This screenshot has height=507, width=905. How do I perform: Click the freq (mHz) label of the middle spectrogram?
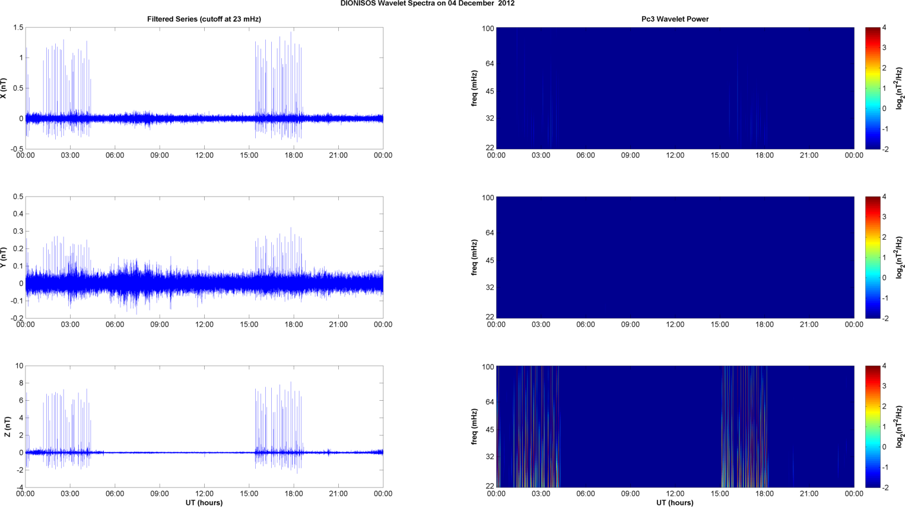[x=474, y=258]
